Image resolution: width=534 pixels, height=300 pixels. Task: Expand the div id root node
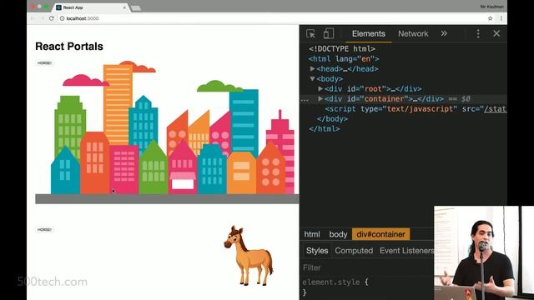320,88
